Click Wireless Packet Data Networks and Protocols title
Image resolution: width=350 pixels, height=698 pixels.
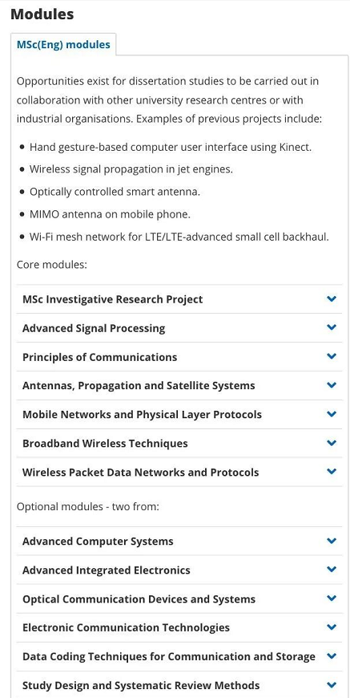point(140,473)
